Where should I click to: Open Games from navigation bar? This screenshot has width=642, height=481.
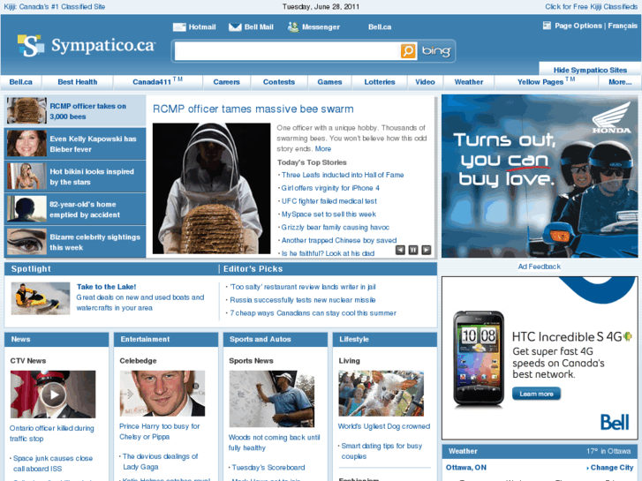(329, 82)
